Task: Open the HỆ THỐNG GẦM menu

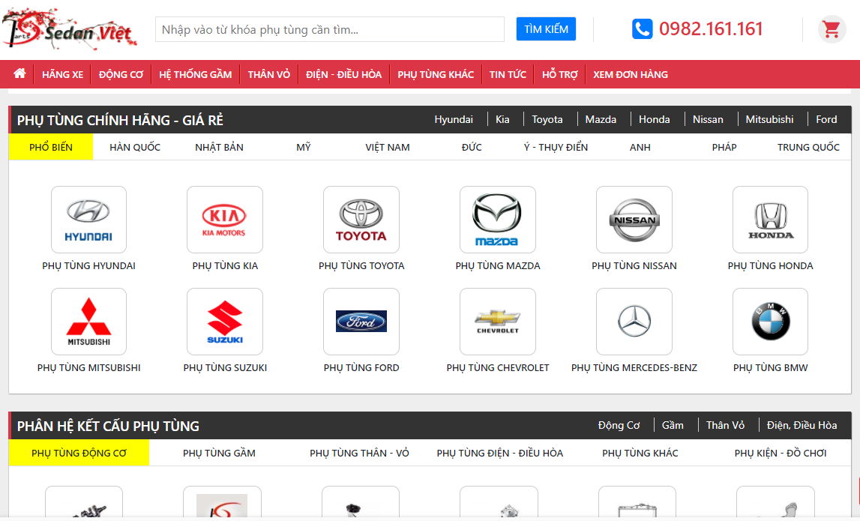Action: [195, 74]
